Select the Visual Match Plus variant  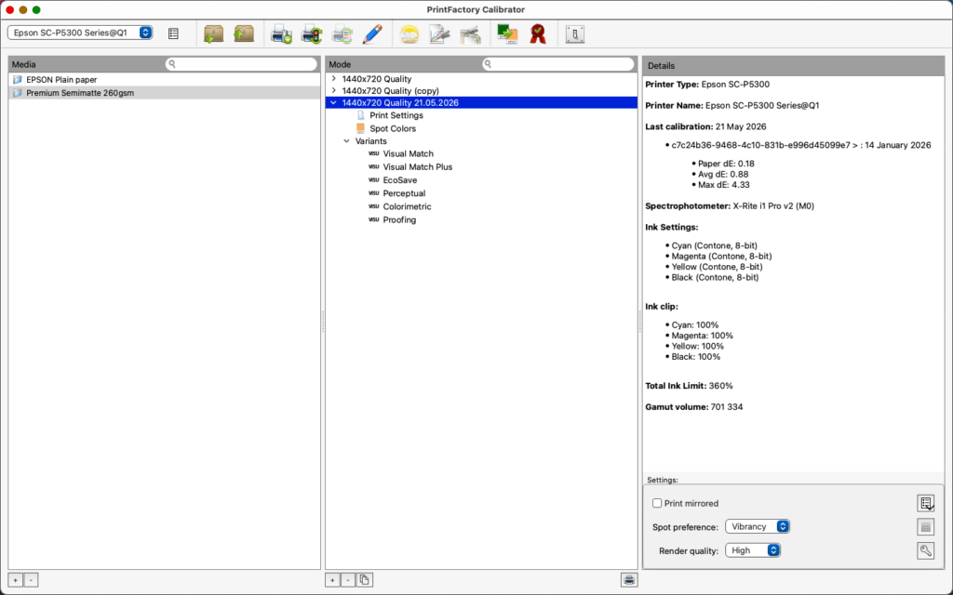418,167
